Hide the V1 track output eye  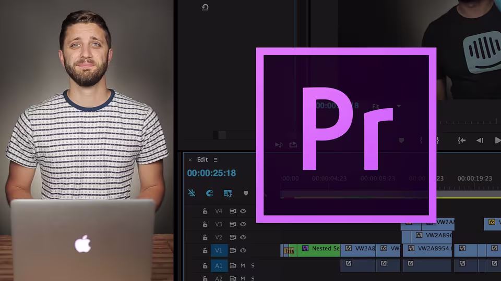pos(243,250)
